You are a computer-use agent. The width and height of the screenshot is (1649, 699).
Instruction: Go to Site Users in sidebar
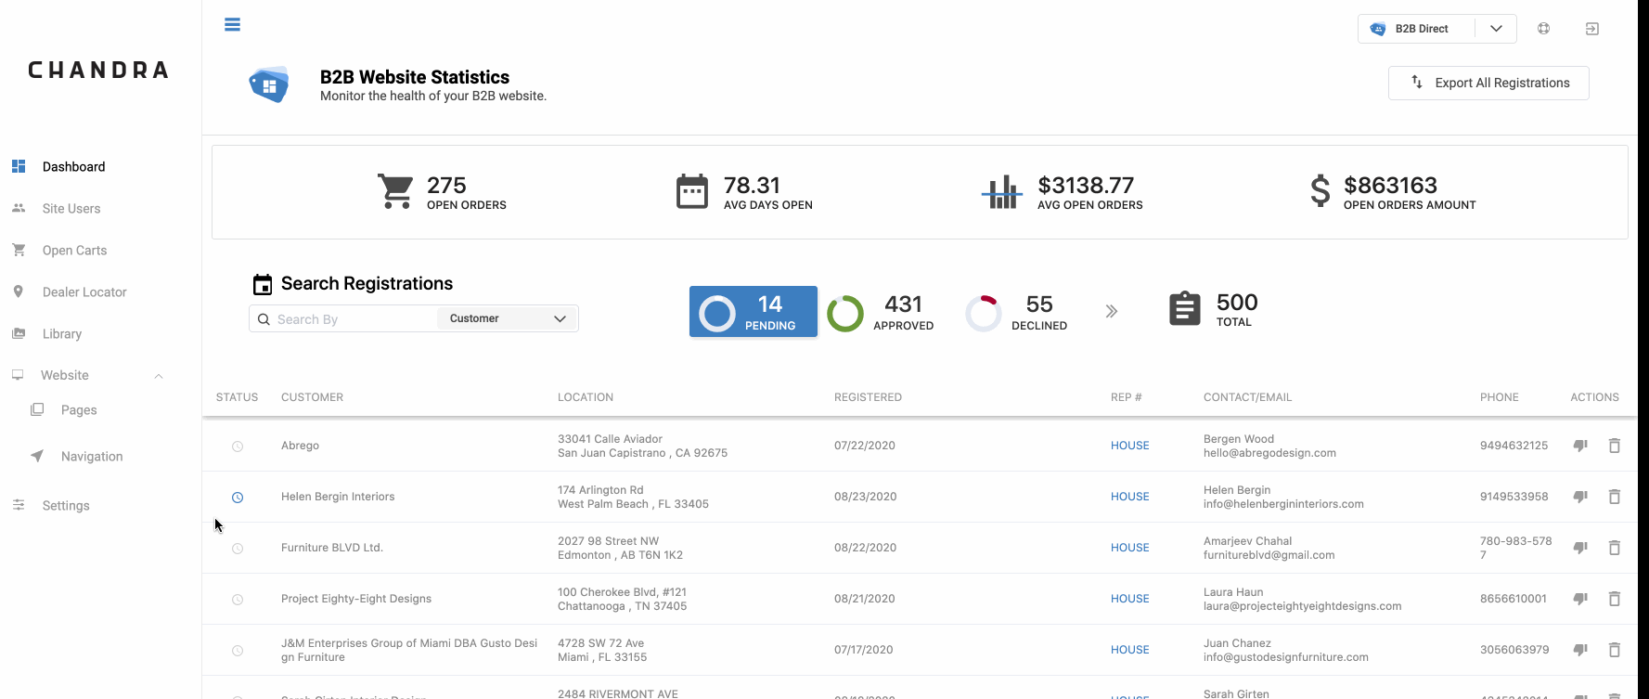[x=71, y=209]
